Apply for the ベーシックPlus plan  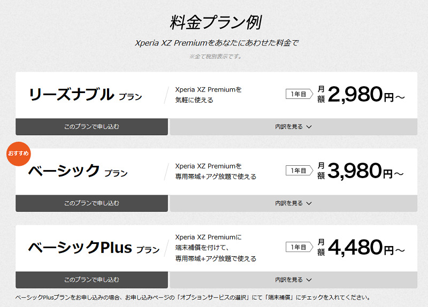coord(91,280)
